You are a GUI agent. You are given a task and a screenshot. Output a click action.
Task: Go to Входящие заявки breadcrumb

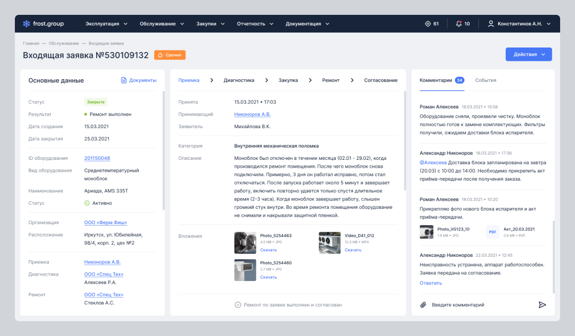click(106, 43)
